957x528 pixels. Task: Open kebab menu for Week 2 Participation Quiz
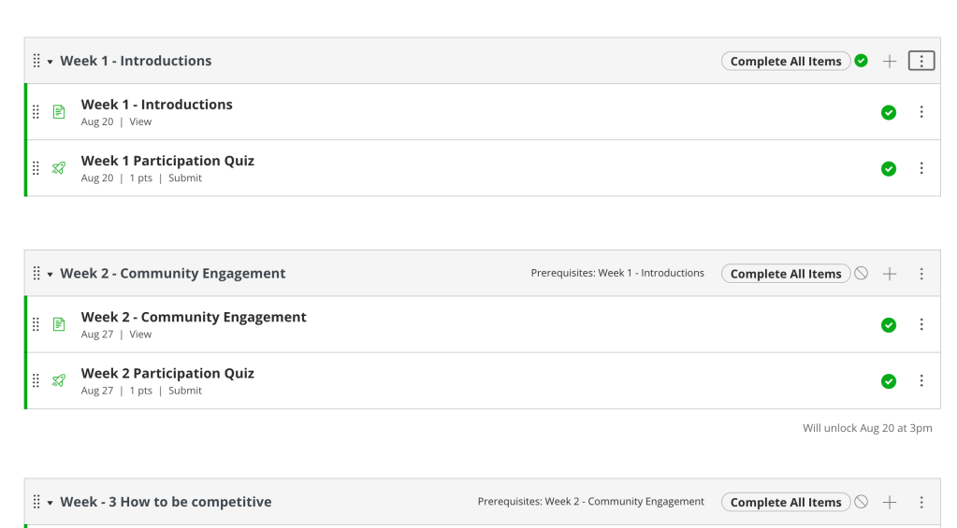[x=921, y=380]
